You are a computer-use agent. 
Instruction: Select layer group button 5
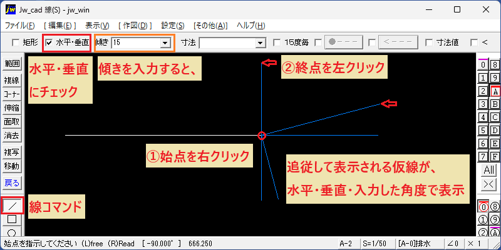click(483, 131)
